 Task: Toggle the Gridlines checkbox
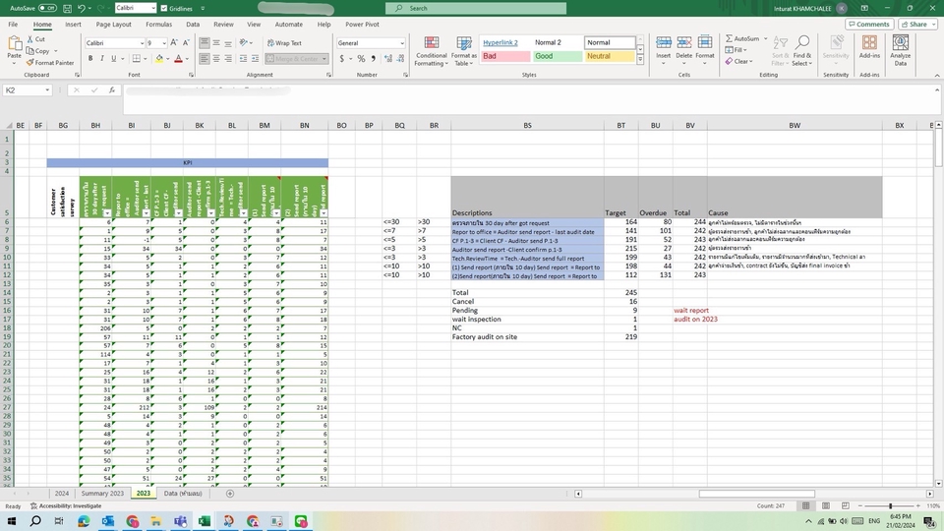coord(164,9)
